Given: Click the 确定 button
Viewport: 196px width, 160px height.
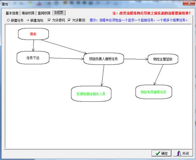Looking at the screenshot, I should (x=161, y=153).
